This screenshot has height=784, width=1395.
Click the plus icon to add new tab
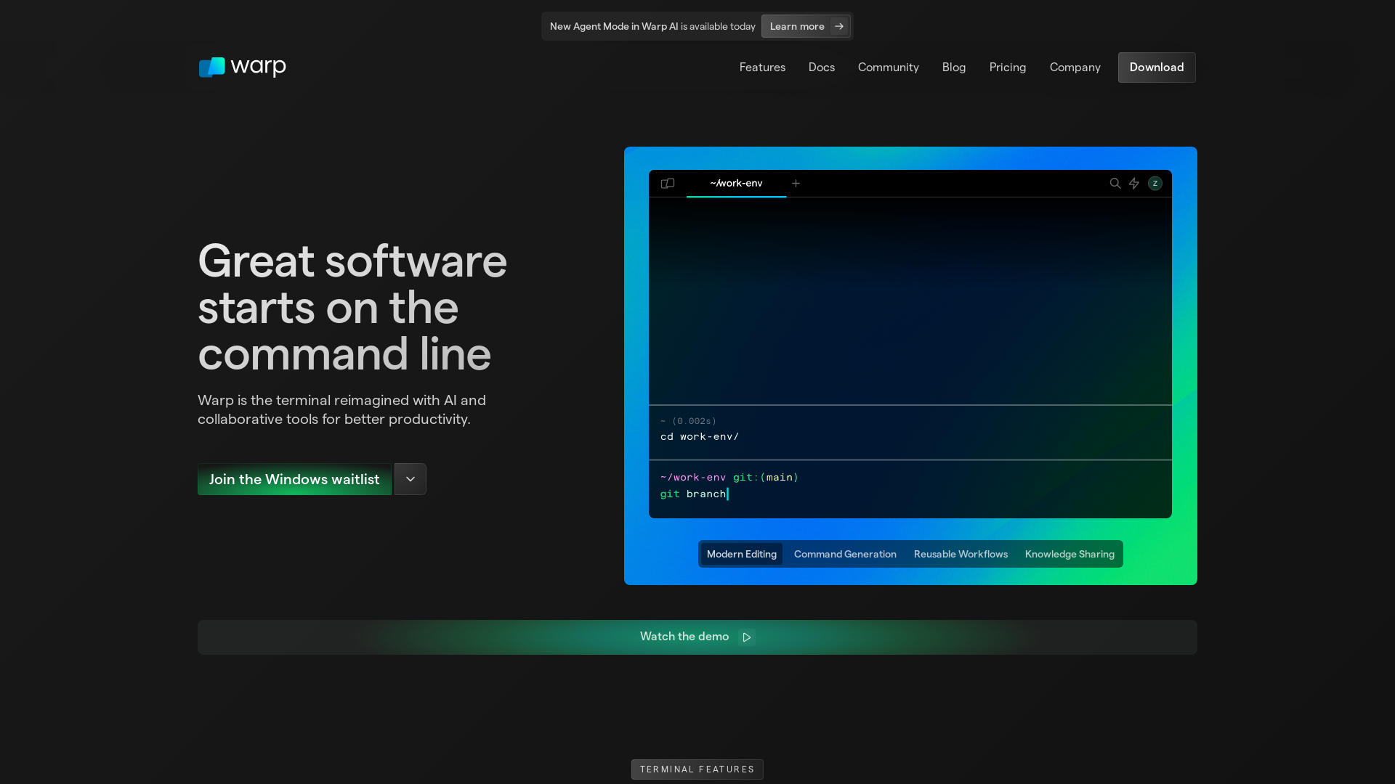point(796,184)
